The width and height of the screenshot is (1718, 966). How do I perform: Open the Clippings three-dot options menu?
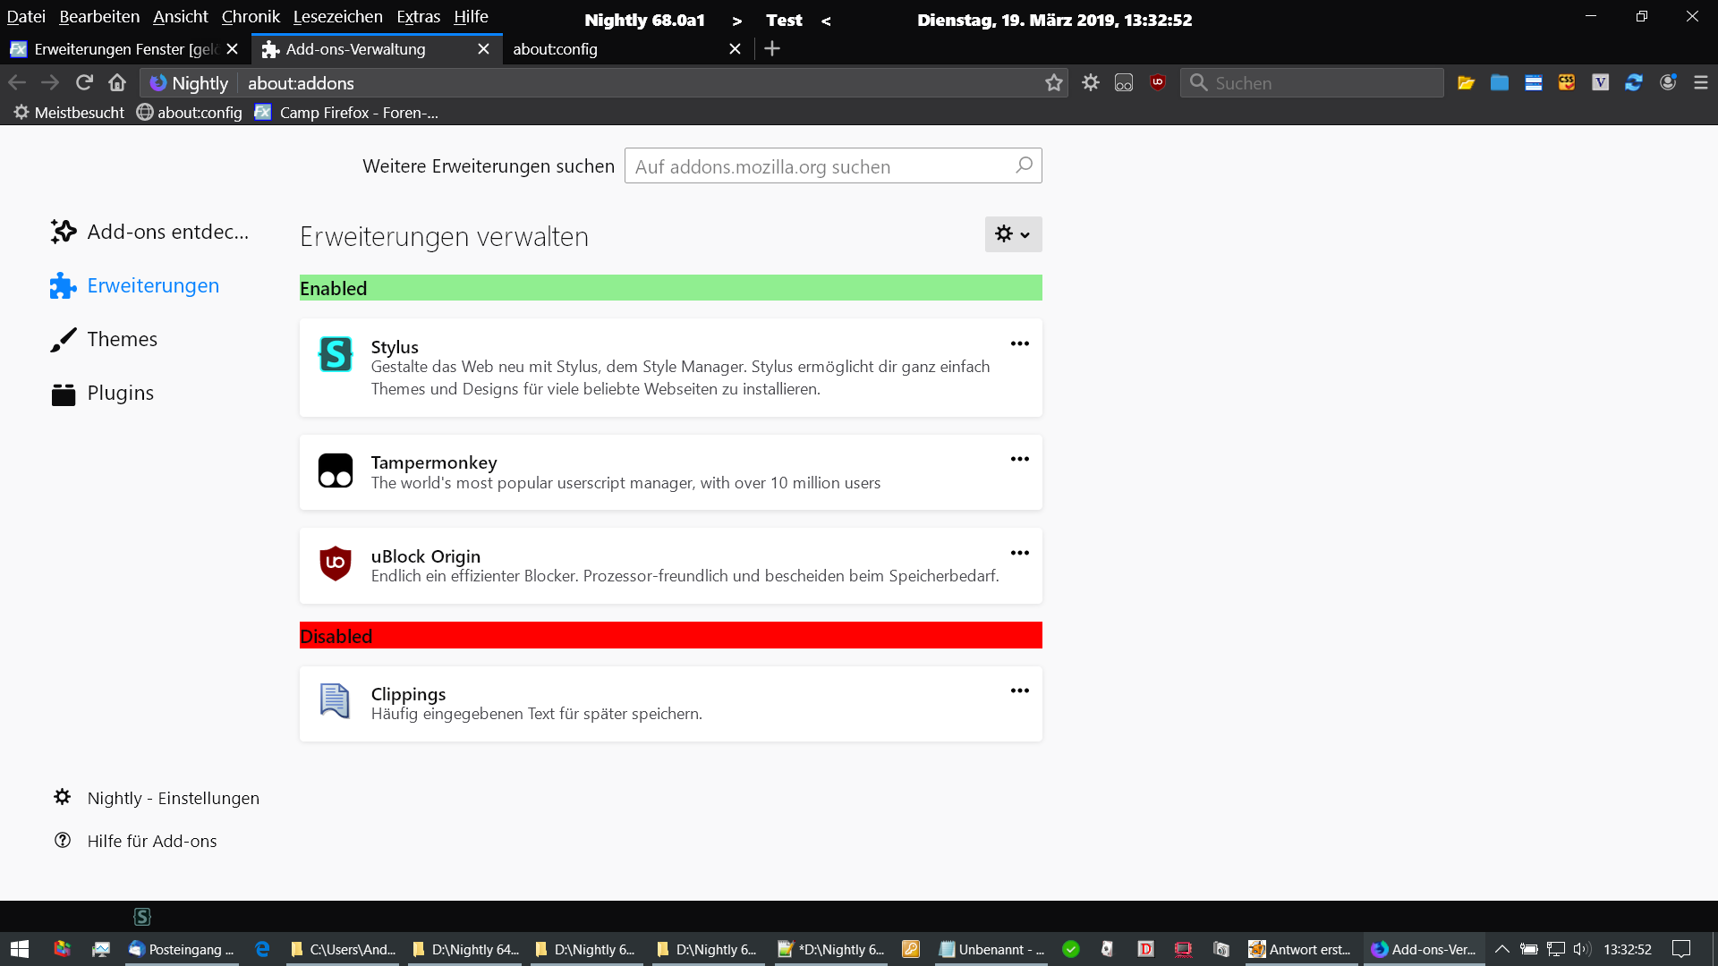[x=1020, y=691]
